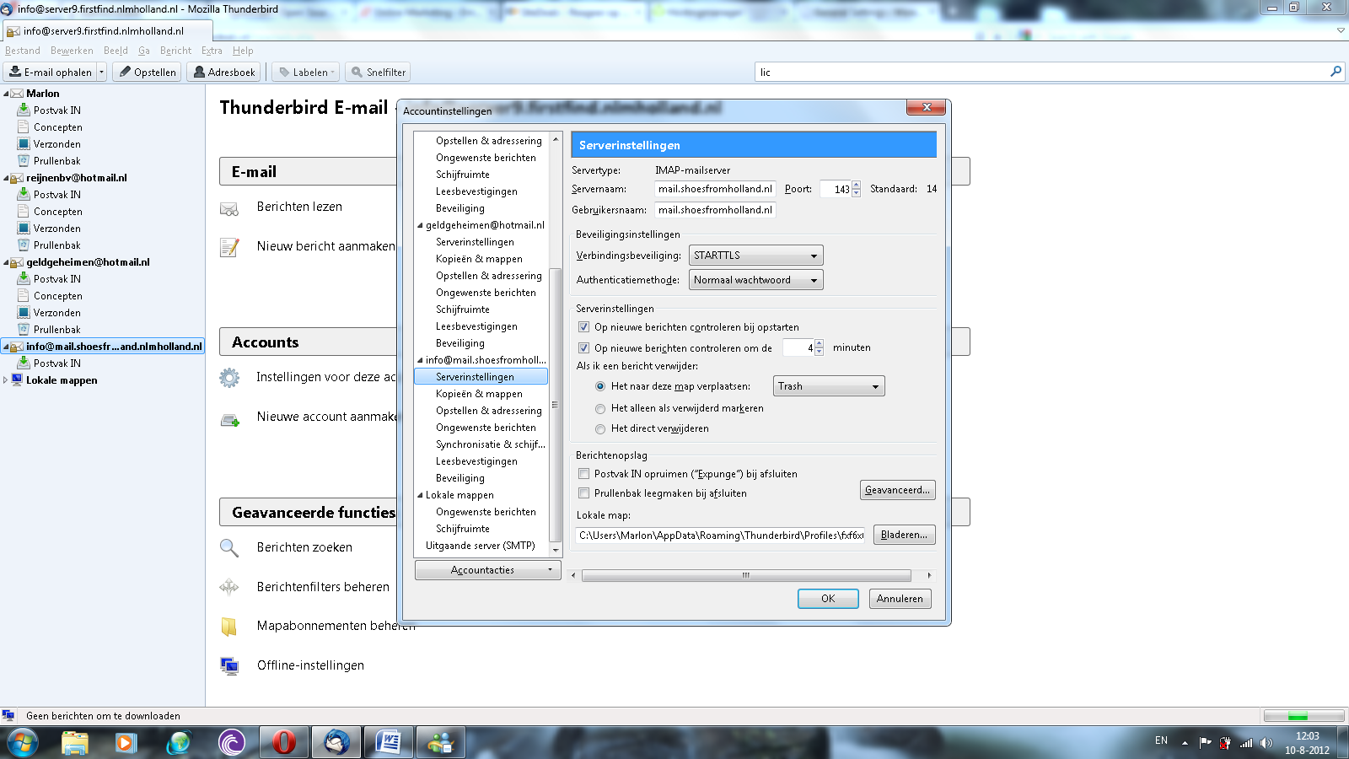Click OK in Accountinstellingen dialog

[828, 599]
